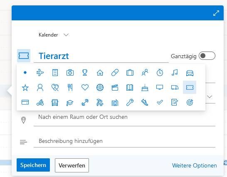The height and width of the screenshot is (177, 227).
Task: Pick the first aid kit icon
Action: pos(70,73)
